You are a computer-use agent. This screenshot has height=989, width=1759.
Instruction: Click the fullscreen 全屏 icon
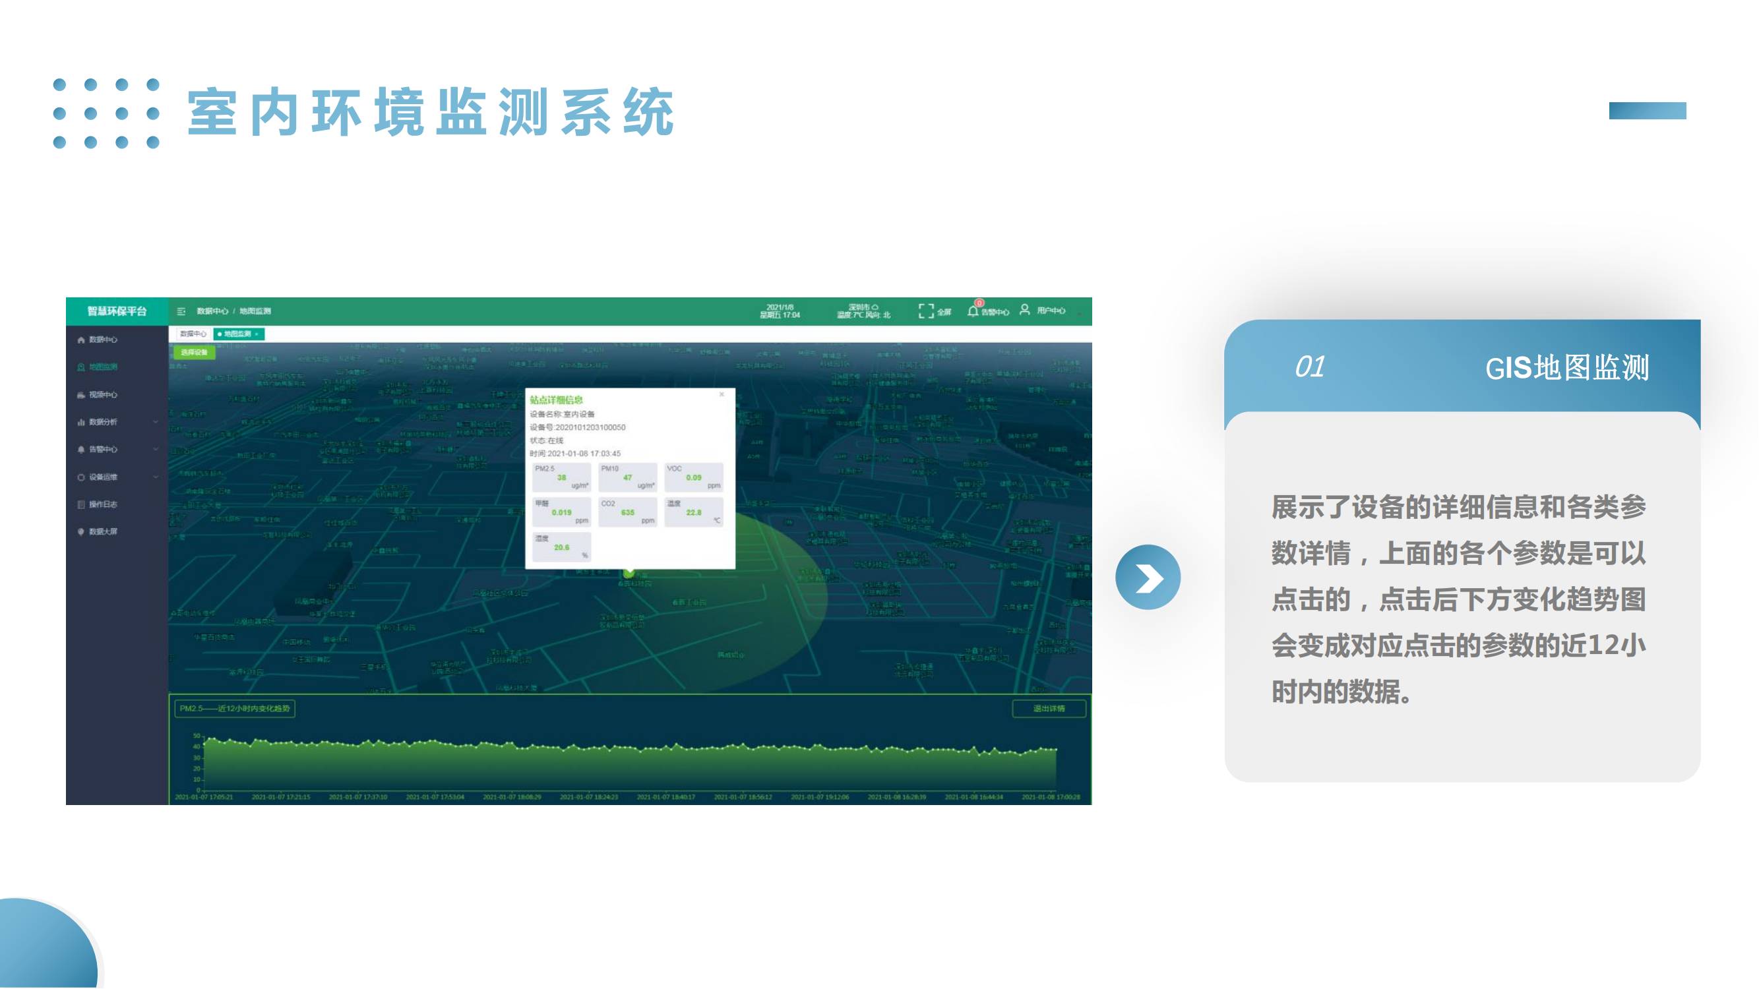pos(926,311)
